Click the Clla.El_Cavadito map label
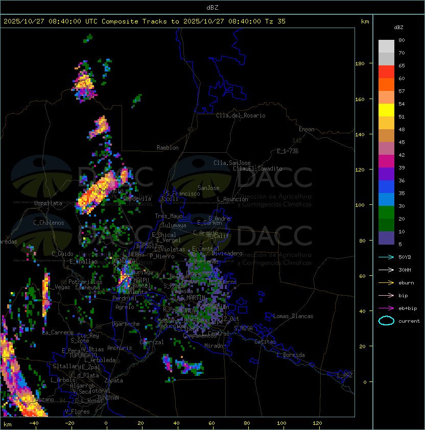 tap(257, 169)
